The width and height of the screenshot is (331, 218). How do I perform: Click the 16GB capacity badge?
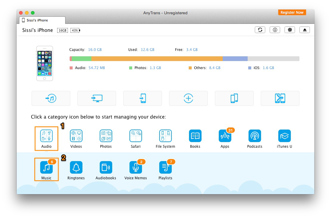click(x=63, y=30)
